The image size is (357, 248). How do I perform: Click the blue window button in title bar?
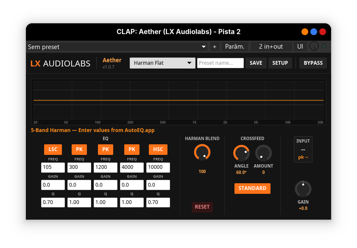pos(314,32)
